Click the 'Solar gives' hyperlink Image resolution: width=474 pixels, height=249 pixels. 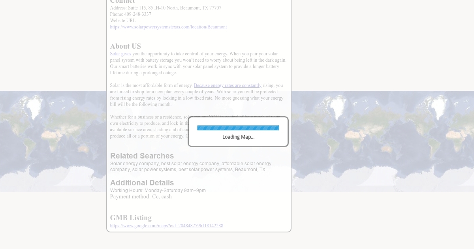click(x=120, y=54)
